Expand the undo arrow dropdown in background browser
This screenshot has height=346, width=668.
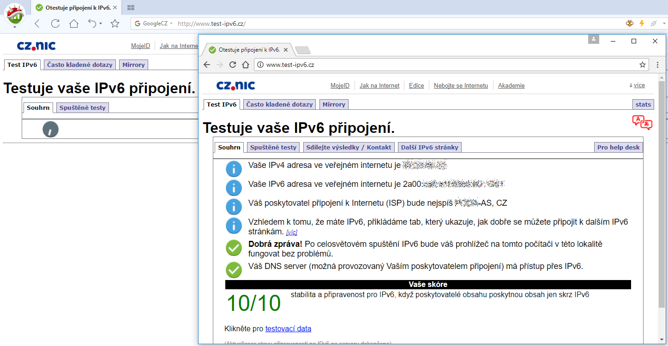[100, 24]
